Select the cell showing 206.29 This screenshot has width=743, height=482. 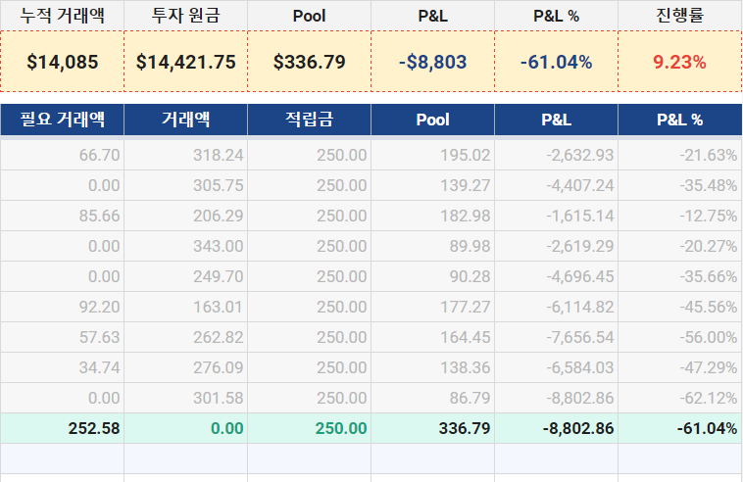186,216
